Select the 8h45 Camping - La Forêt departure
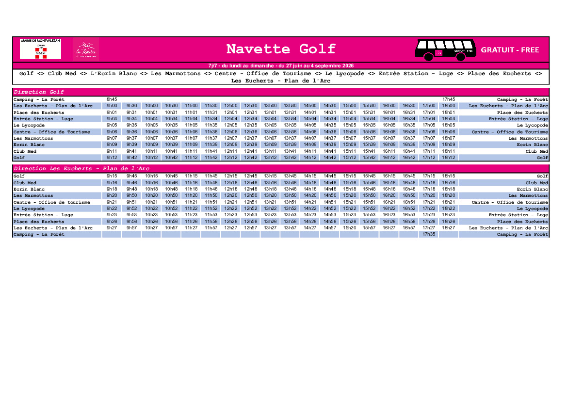 pyautogui.click(x=112, y=99)
